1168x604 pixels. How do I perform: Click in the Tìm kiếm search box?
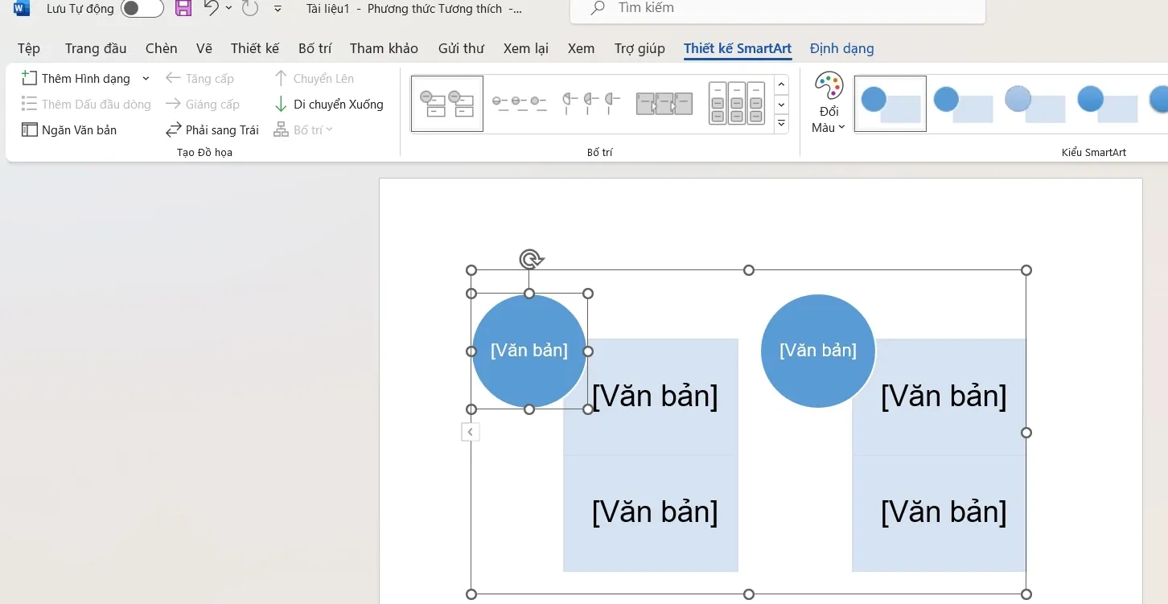(x=777, y=10)
